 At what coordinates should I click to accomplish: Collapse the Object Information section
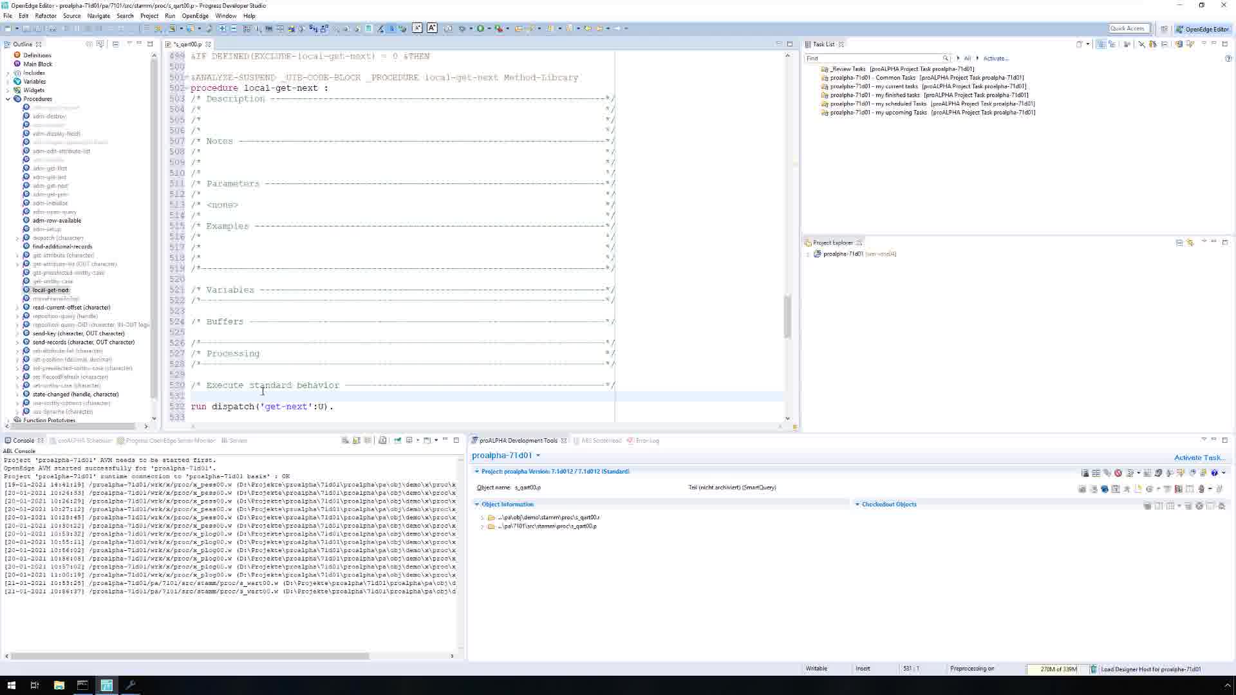[x=477, y=505]
